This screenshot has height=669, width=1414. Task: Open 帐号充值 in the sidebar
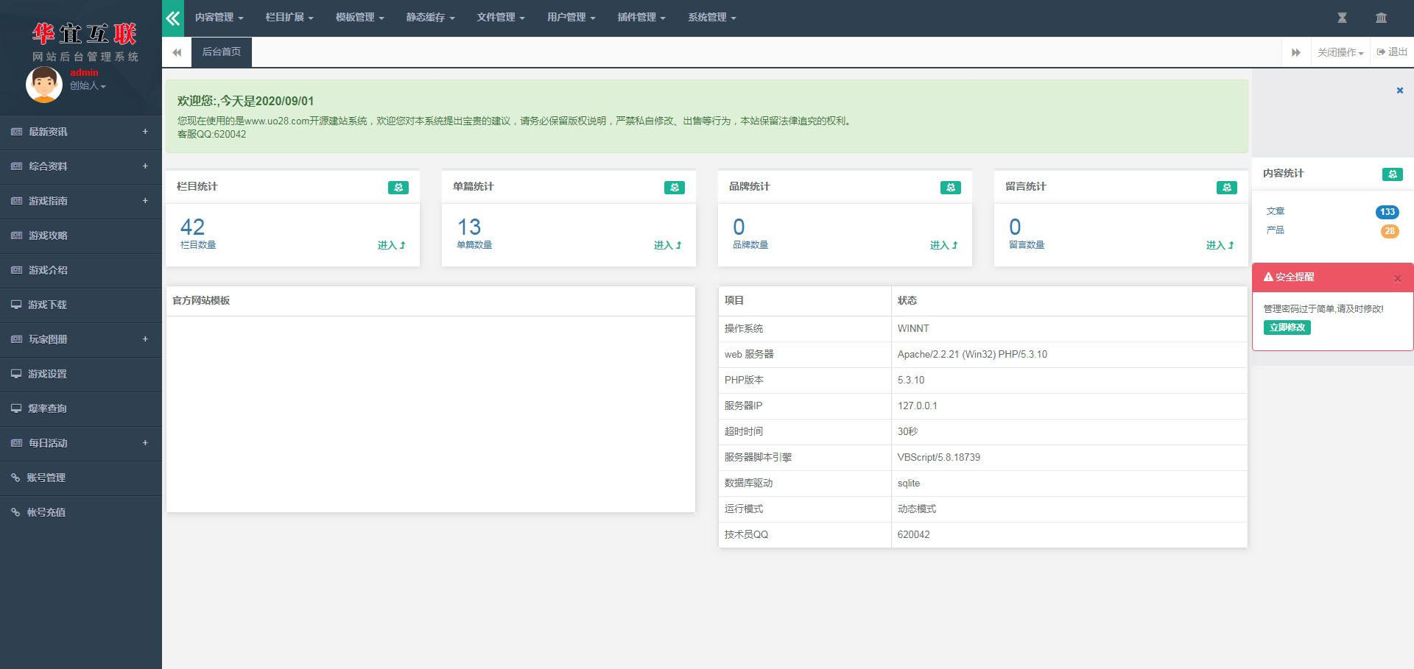[81, 512]
